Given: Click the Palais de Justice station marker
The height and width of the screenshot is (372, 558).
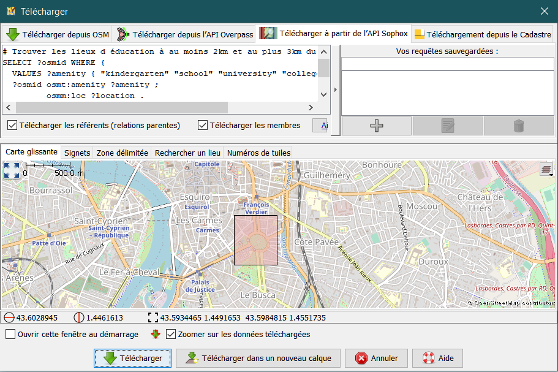Looking at the screenshot, I should (x=200, y=275).
